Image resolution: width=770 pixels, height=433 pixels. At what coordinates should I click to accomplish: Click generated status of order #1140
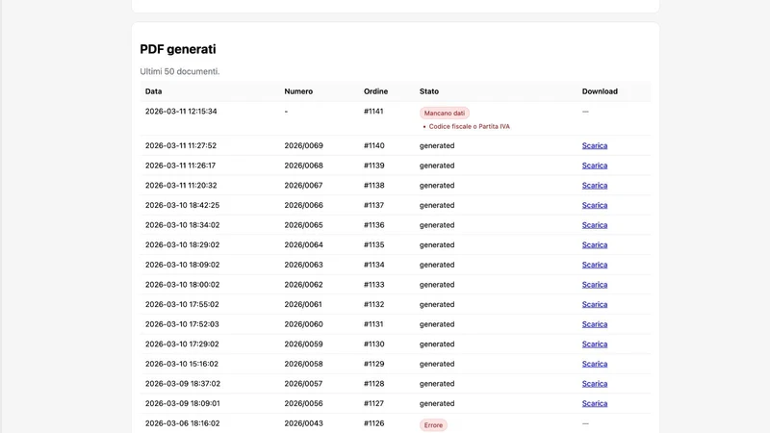(x=437, y=146)
